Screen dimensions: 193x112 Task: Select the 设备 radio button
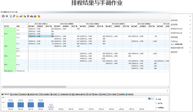pyautogui.click(x=157, y=99)
